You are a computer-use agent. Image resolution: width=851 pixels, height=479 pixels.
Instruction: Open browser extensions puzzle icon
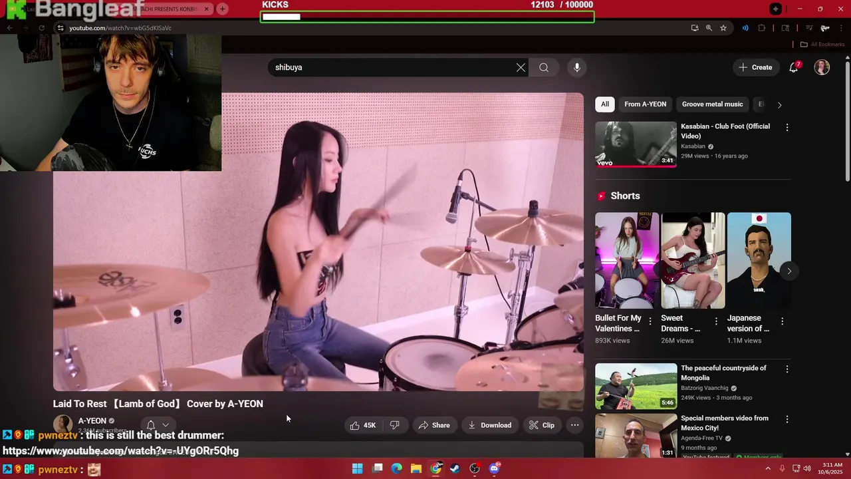pos(762,28)
